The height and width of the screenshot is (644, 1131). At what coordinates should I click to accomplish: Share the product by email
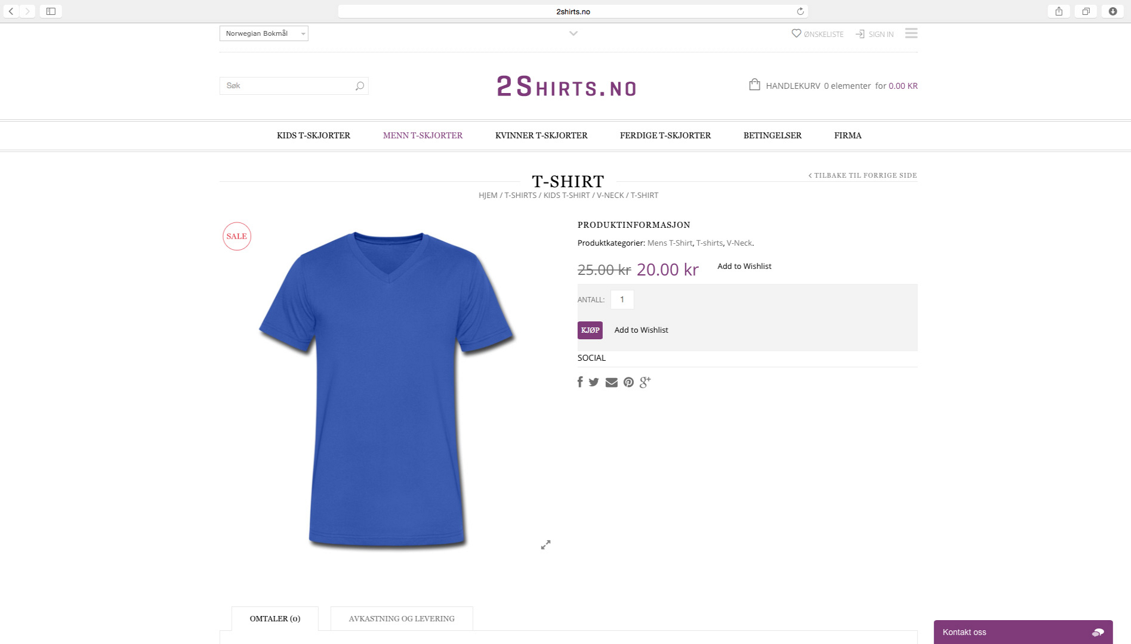(611, 383)
